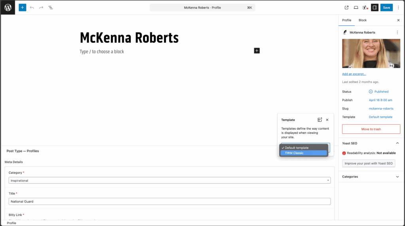405x226 pixels.
Task: Switch to the Block tab
Action: (362, 20)
